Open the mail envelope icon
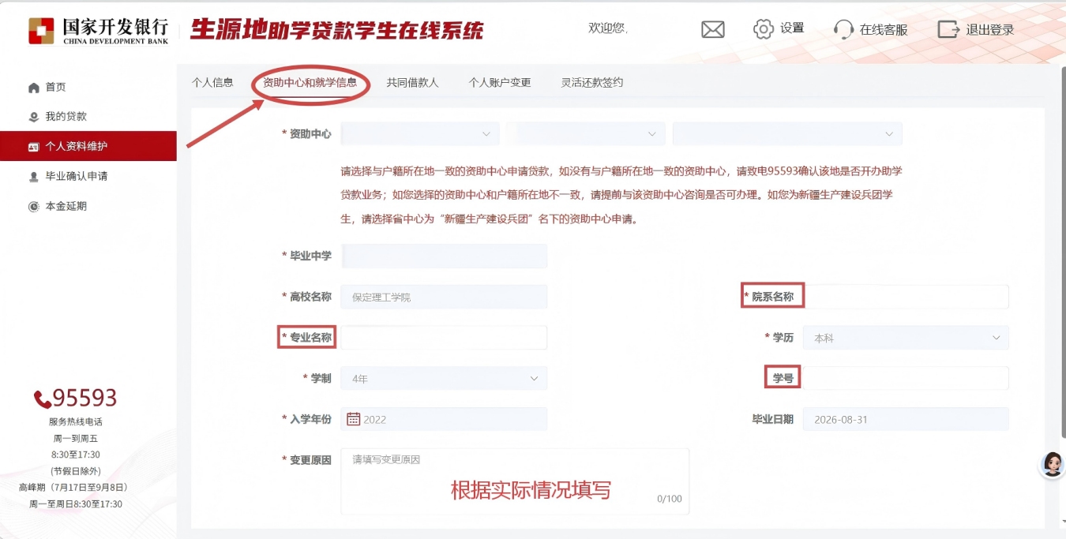Screen dimensions: 1066x539 tap(713, 29)
